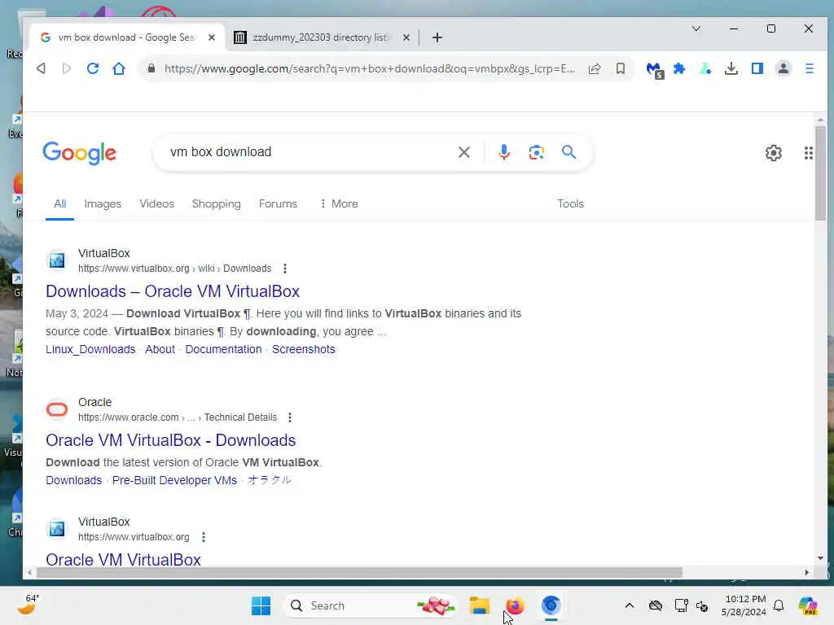Open File Explorer from the taskbar
This screenshot has height=625, width=834.
coord(479,605)
